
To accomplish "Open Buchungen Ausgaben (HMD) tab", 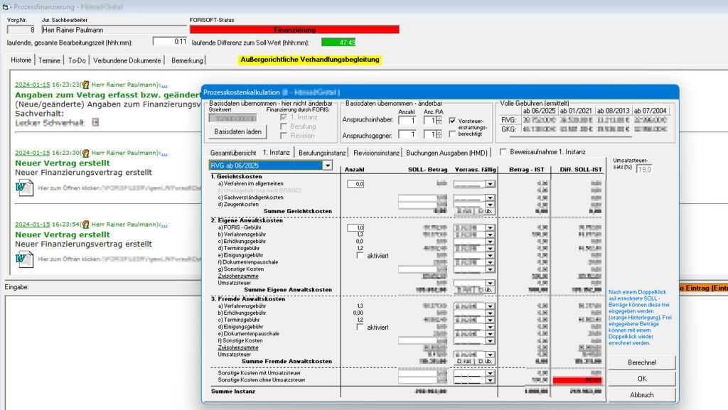I will click(446, 153).
